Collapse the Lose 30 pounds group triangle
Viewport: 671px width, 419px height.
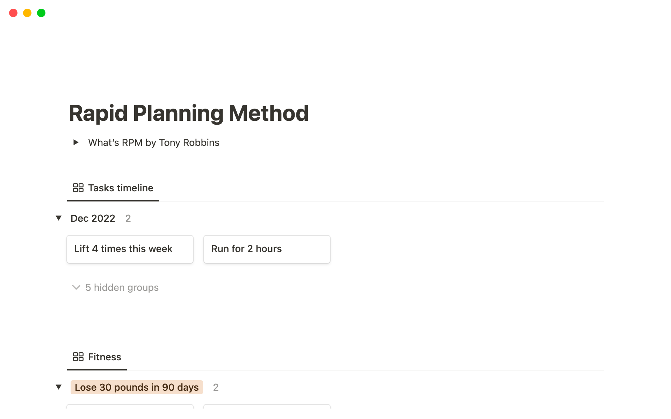[x=59, y=387]
